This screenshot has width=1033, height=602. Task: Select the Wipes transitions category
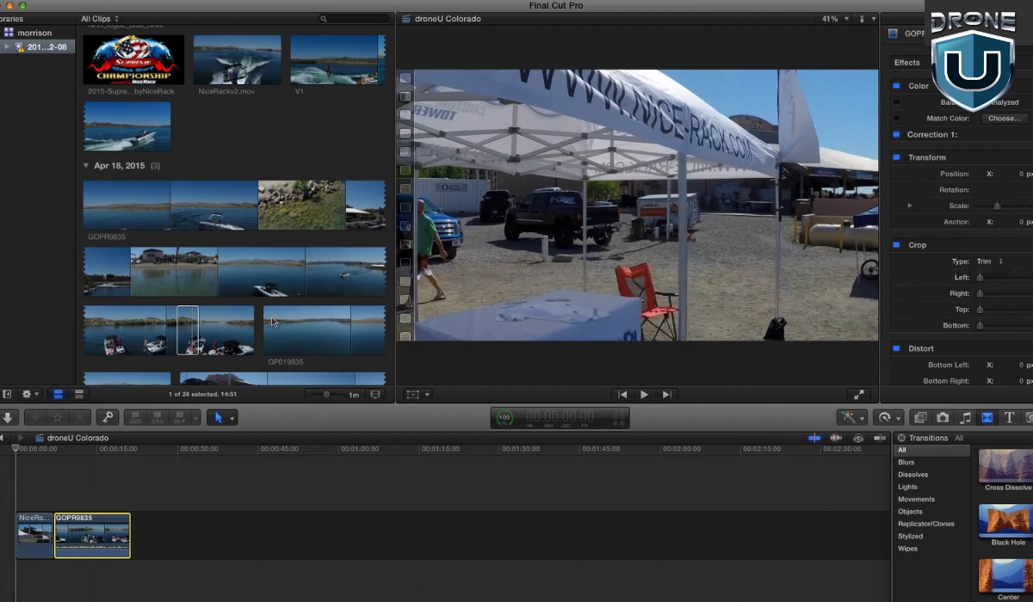pos(908,549)
